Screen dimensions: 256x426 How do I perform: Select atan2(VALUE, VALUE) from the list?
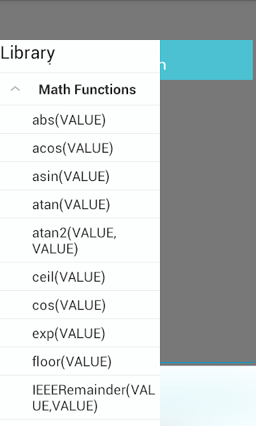click(80, 241)
